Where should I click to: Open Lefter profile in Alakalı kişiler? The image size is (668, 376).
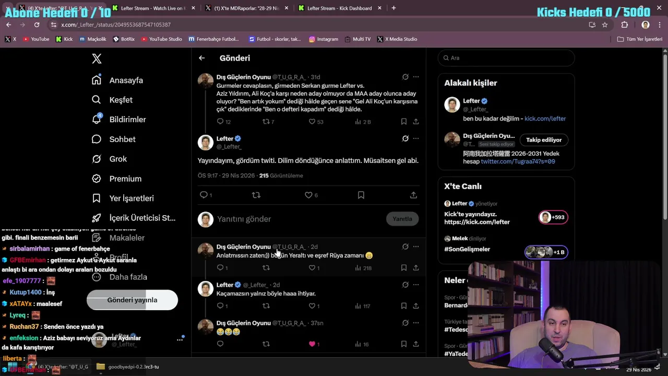point(471,101)
